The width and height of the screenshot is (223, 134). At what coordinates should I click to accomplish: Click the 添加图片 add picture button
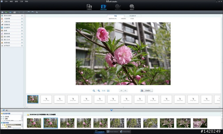(147, 91)
